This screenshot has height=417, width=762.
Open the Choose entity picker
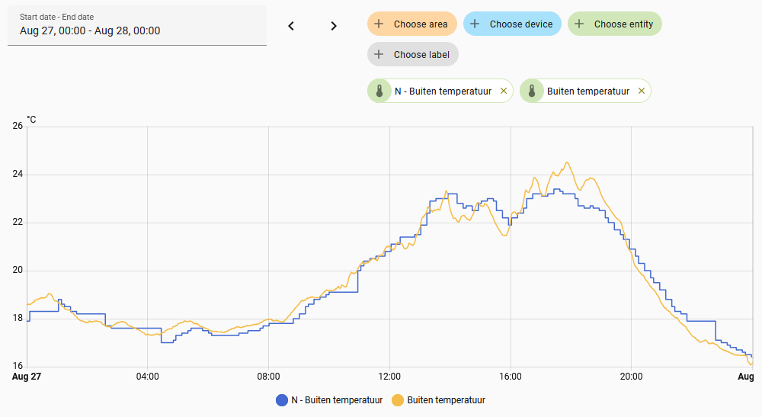(623, 24)
